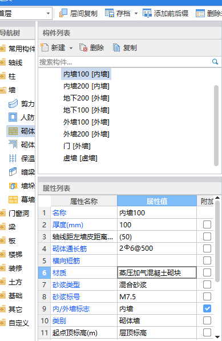Tick the 砌体通长筋 checkbox
Screen dimensions: 222x341
pyautogui.click(x=207, y=248)
